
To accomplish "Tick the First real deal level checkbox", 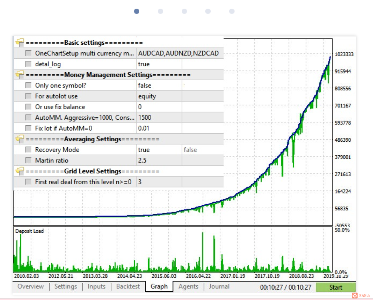I will coord(28,182).
